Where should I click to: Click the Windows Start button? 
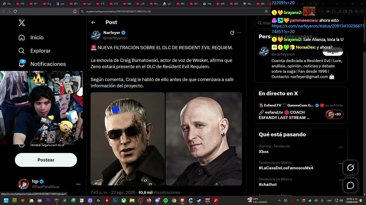coord(6,200)
